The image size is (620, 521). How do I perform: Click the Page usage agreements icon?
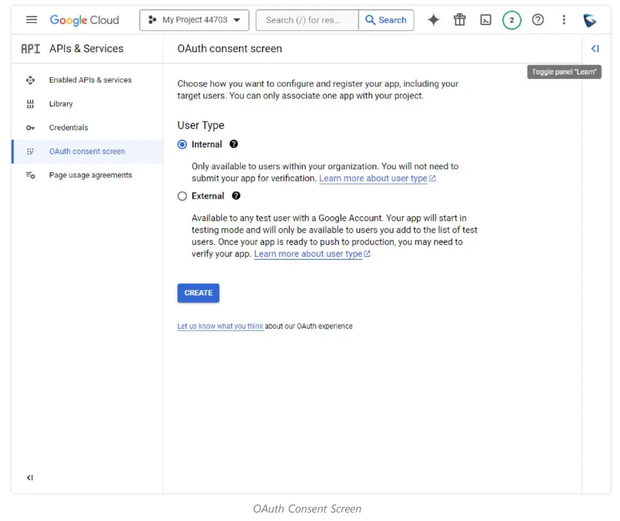coord(30,175)
